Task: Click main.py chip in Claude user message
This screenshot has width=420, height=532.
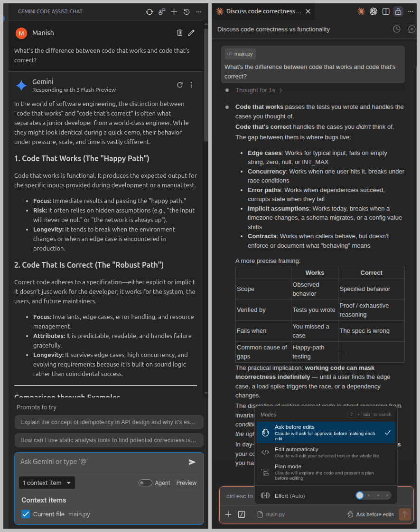Action: point(240,54)
